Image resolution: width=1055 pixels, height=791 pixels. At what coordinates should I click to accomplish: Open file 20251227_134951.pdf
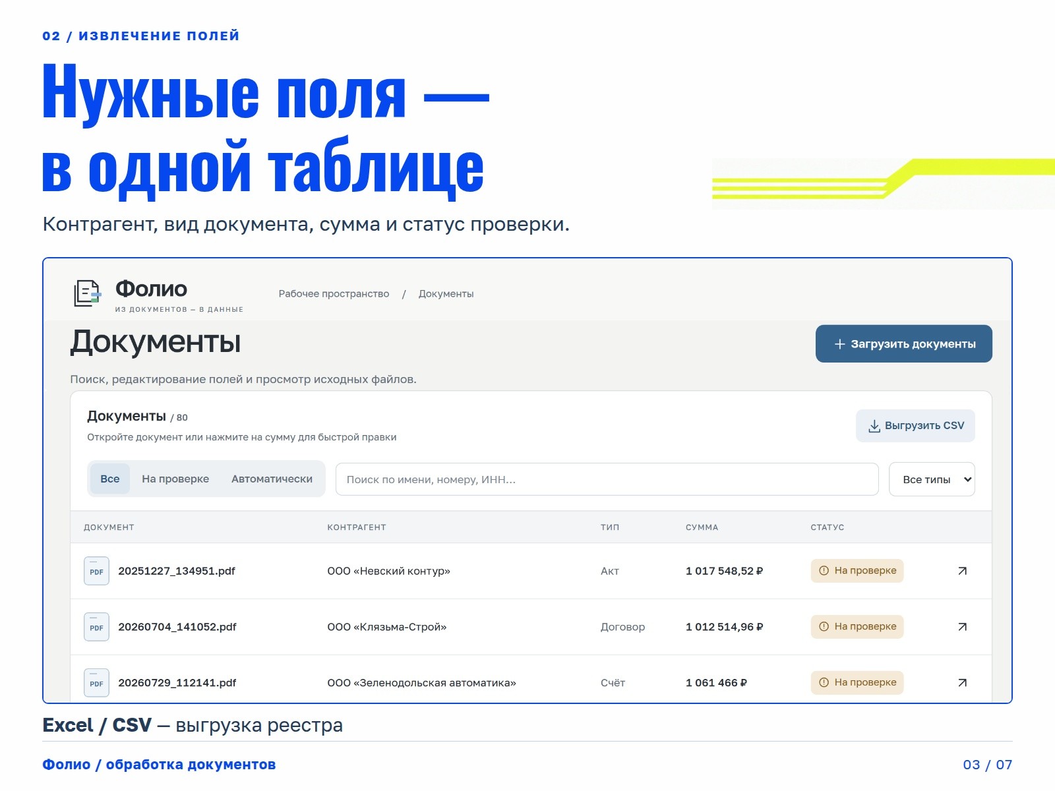[177, 571]
